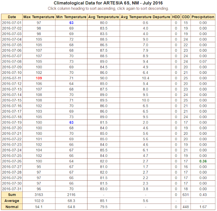Image resolution: width=217 pixels, height=211 pixels.
Task: Select the 1.7 departure on 2016-07-27
Action: [x=145, y=167]
